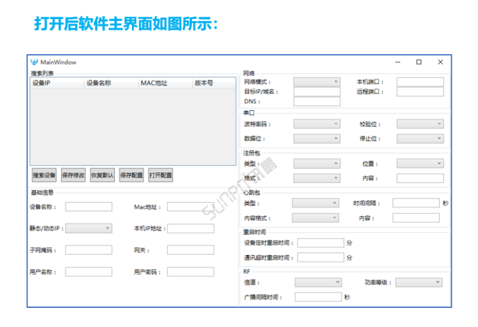478x327 pixels.
Task: Click the MAC地址 column header
Action: [166, 83]
